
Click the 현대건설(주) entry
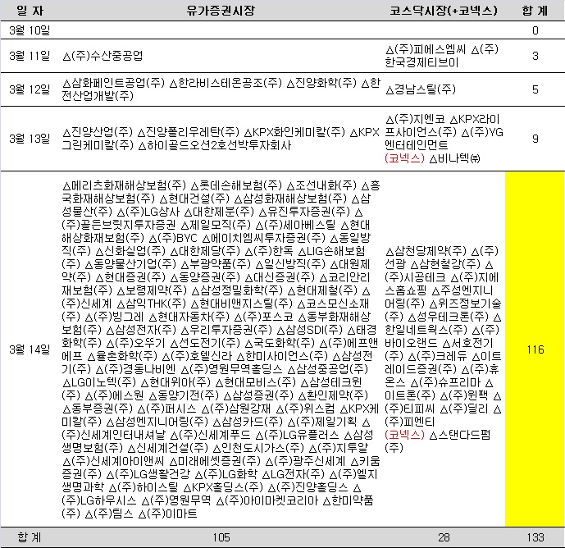[x=194, y=199]
